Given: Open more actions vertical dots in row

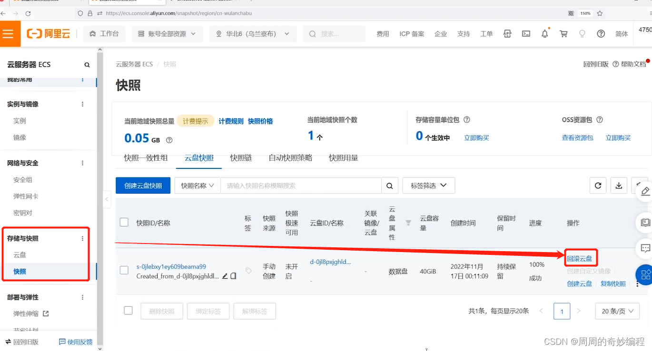Looking at the screenshot, I should point(637,284).
